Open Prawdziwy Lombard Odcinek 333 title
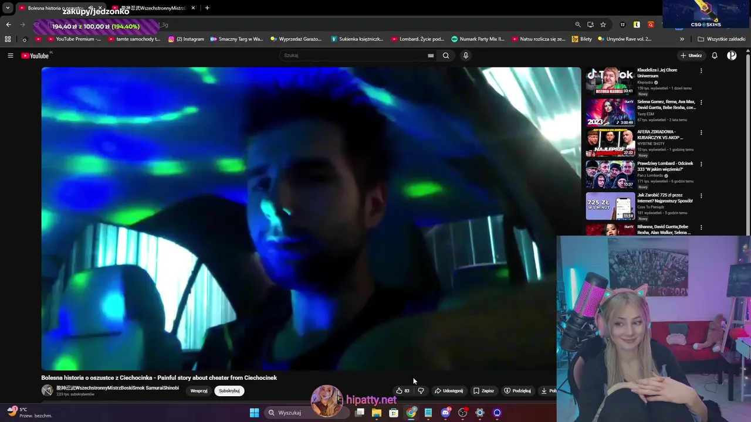The image size is (751, 422). (x=665, y=166)
